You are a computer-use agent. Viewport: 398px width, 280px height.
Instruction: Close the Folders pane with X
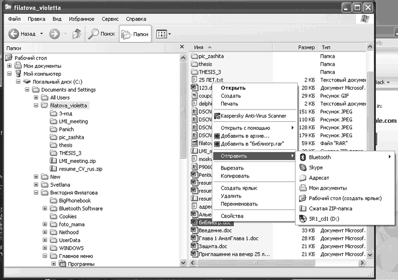pos(182,48)
